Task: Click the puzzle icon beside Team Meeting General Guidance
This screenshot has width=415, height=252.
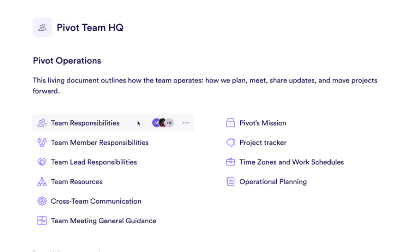Action: tap(42, 221)
